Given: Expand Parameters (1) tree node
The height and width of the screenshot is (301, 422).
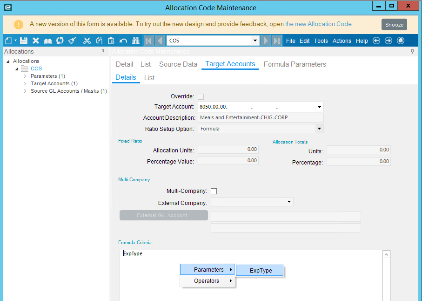Looking at the screenshot, I should (x=25, y=76).
